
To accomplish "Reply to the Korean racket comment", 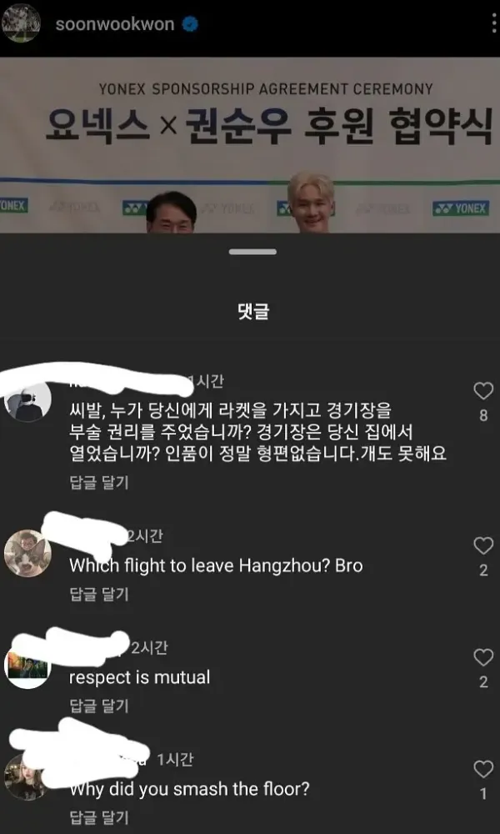I will (x=99, y=483).
